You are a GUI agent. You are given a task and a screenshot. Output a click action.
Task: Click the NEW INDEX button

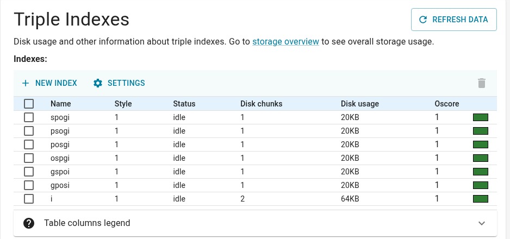pyautogui.click(x=49, y=83)
